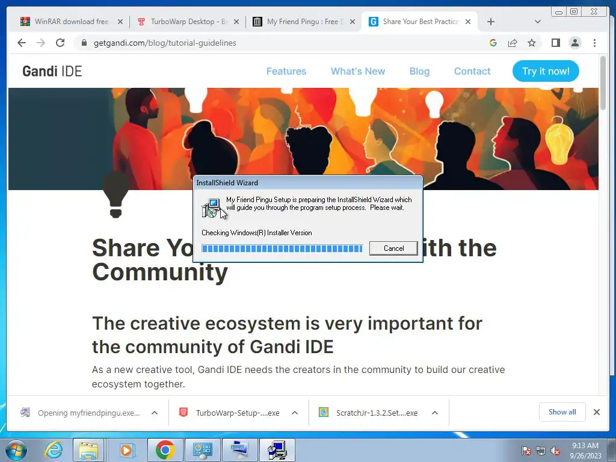
Task: Go to the Blog page
Action: coord(419,71)
